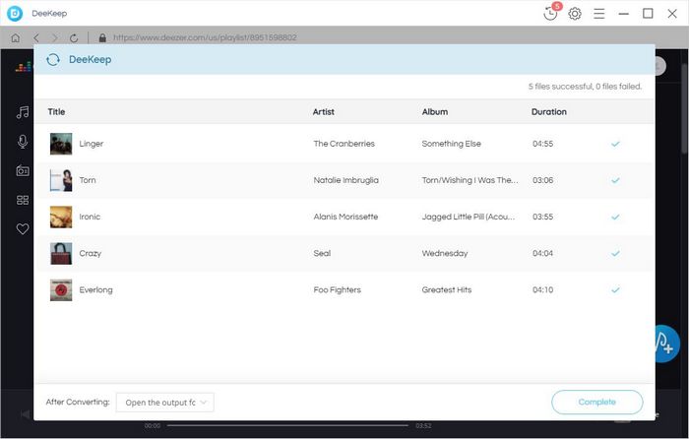Click the Deezer logo in background page
The width and height of the screenshot is (689, 439).
[24, 67]
